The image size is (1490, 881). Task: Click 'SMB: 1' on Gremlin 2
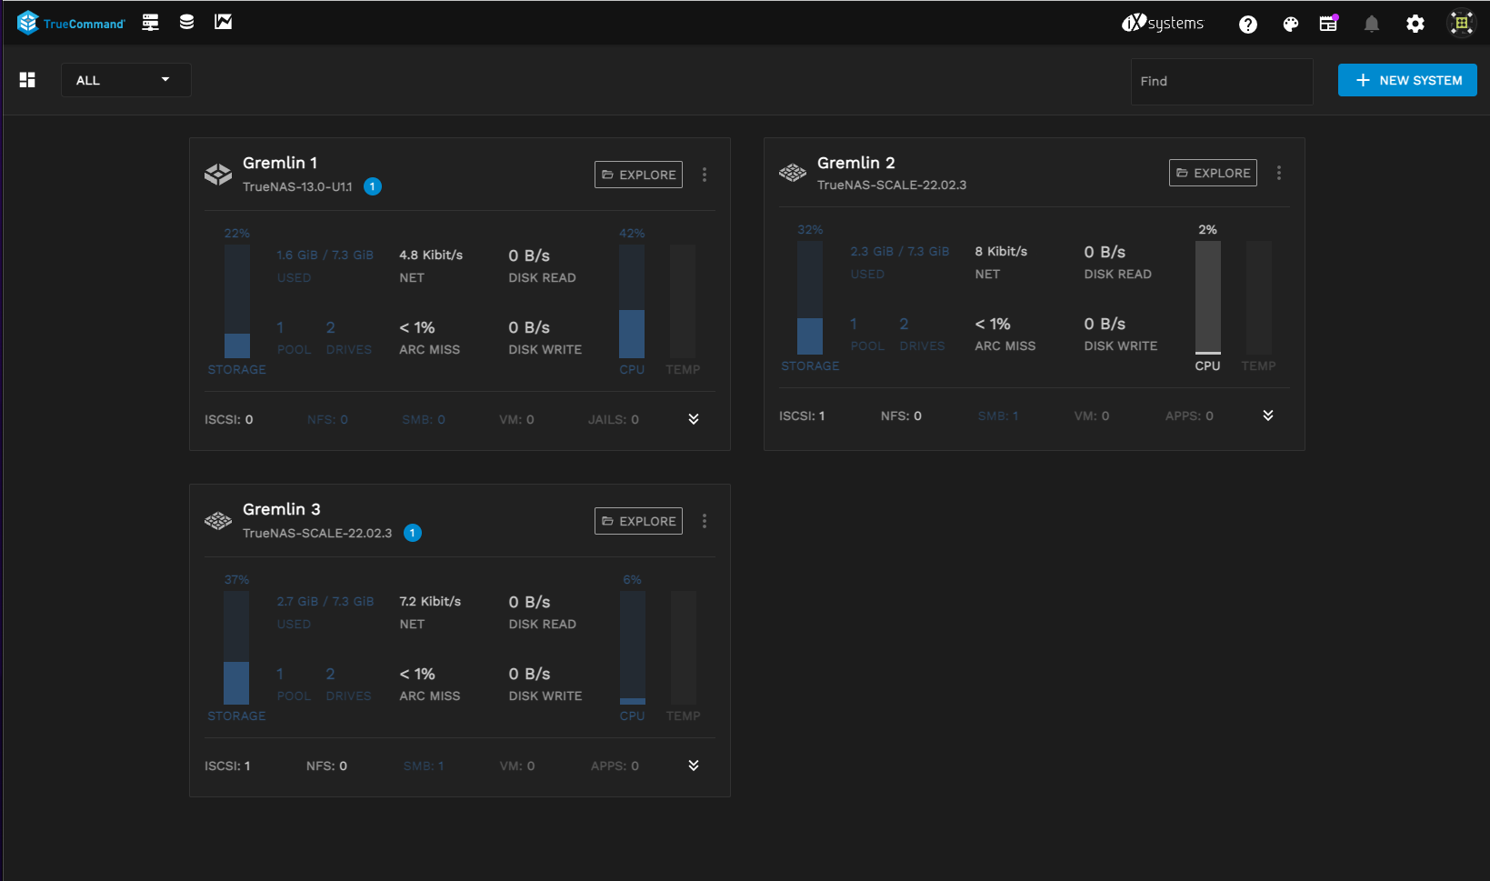pos(998,416)
